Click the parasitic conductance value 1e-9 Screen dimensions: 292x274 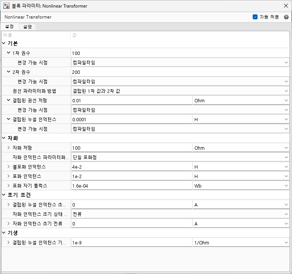(132, 243)
